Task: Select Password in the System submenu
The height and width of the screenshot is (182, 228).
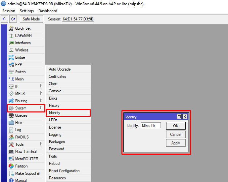Action: [x=56, y=149]
